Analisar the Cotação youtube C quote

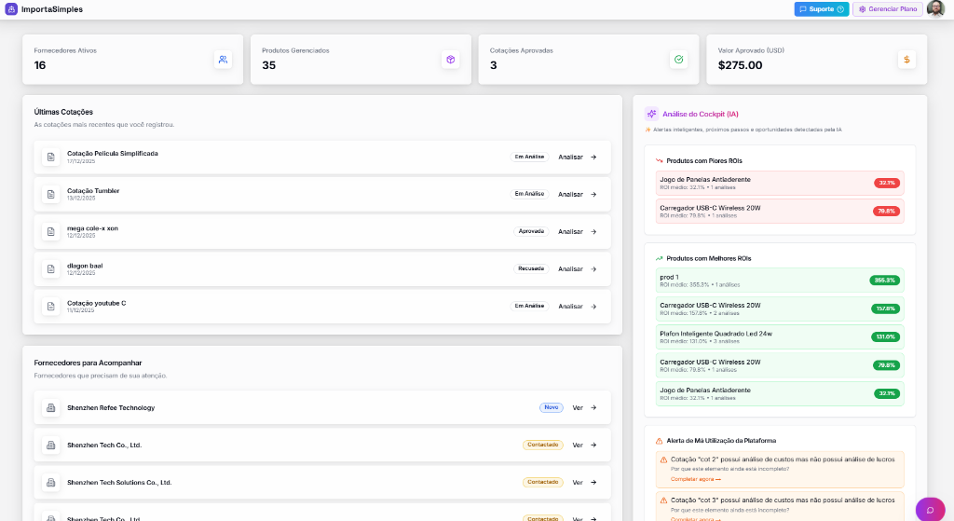click(578, 306)
